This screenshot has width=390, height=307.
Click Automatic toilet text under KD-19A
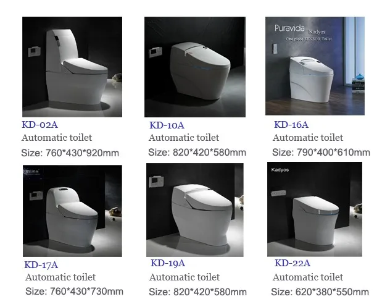[x=185, y=277]
